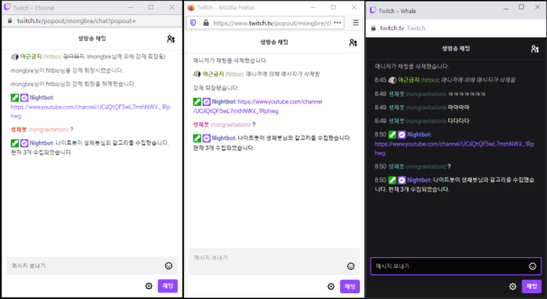Click first Nightbot verified badge in Chrome chat

pos(24,97)
